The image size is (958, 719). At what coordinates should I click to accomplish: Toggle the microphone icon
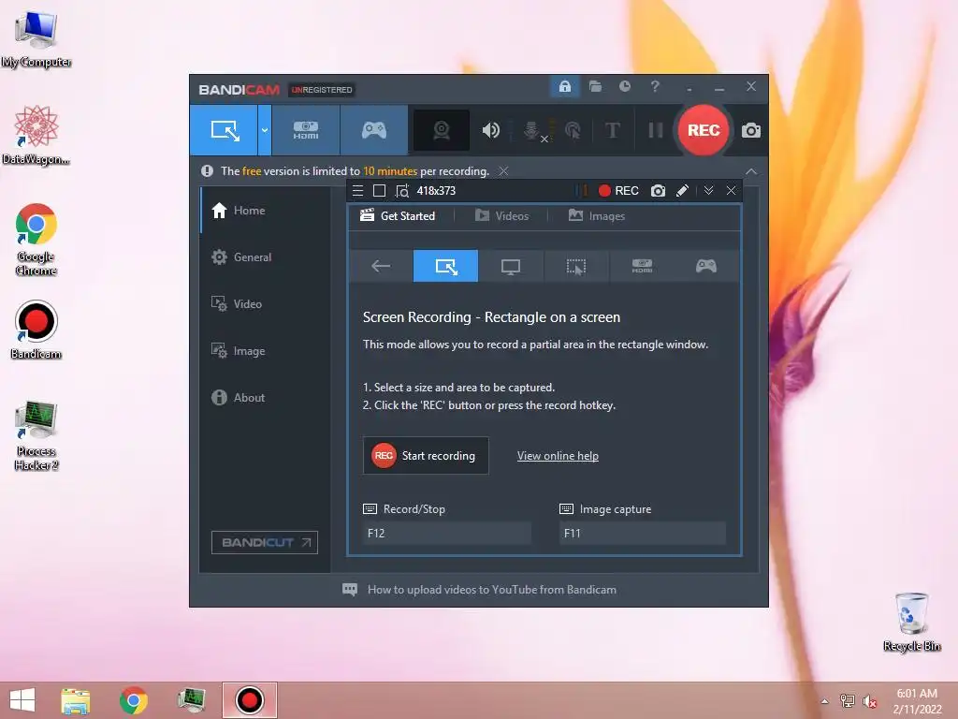[532, 130]
